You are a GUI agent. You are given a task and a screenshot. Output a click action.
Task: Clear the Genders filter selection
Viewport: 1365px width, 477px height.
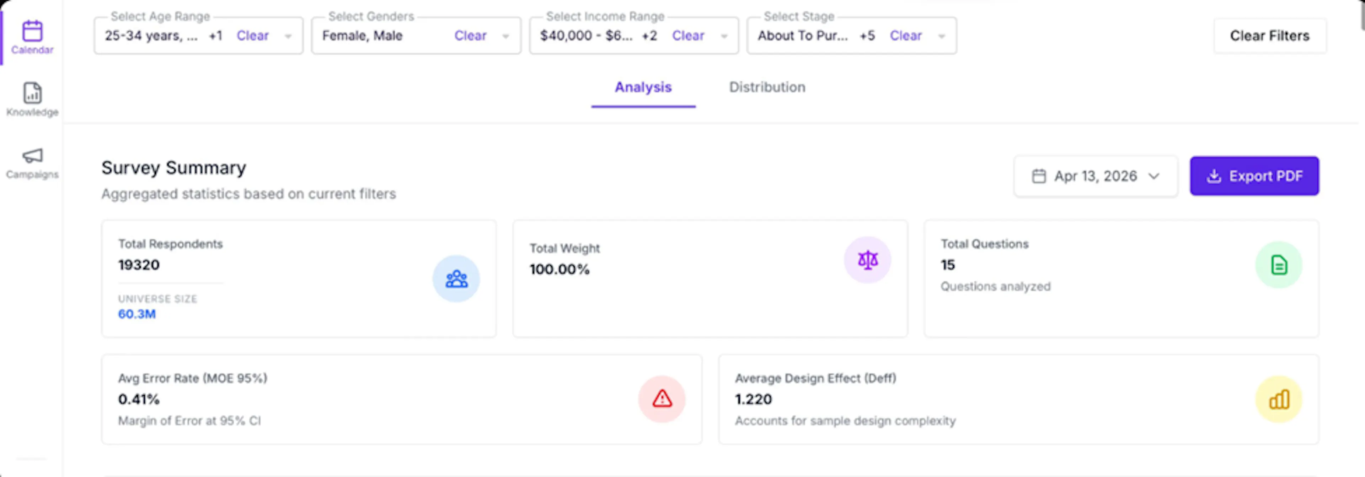[x=470, y=36]
